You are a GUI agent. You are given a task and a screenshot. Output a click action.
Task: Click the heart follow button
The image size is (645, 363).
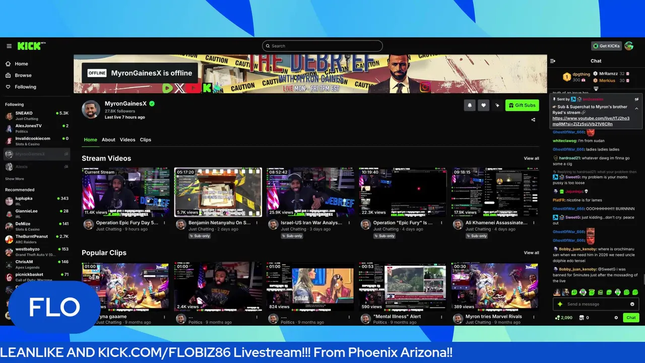(484, 105)
